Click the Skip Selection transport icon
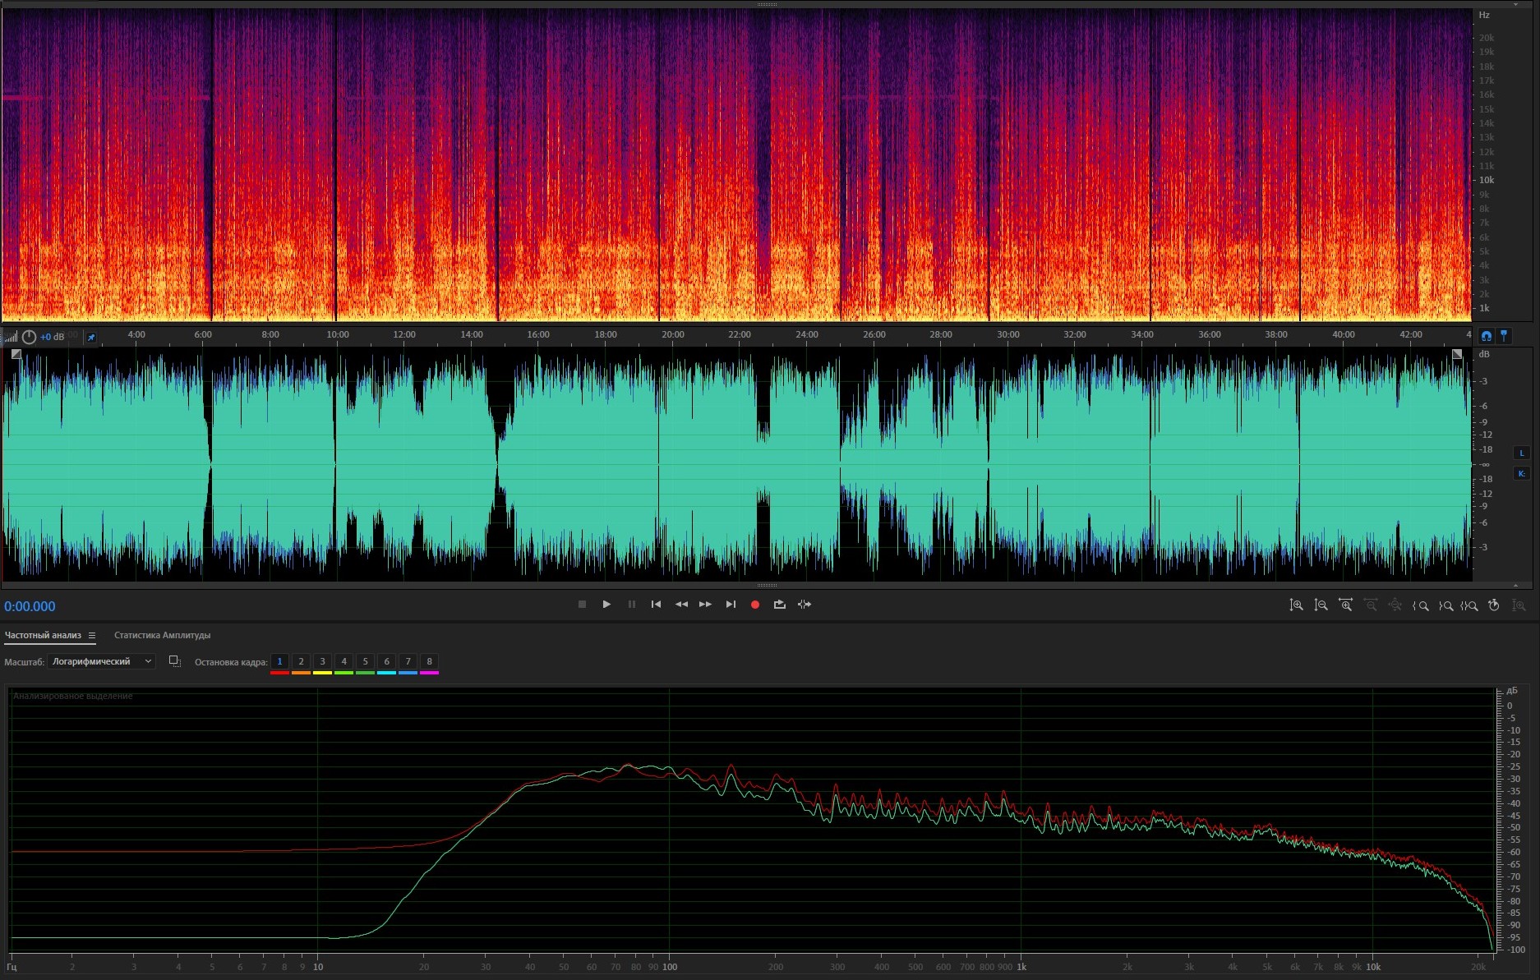1540x980 pixels. pyautogui.click(x=805, y=605)
